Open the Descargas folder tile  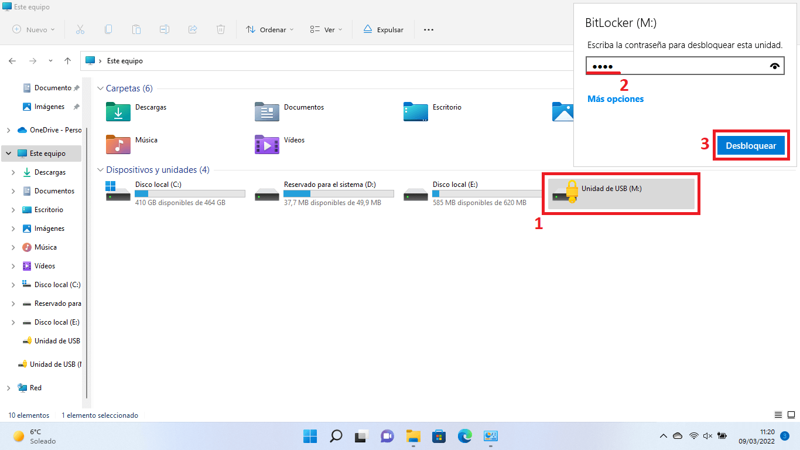tap(136, 111)
